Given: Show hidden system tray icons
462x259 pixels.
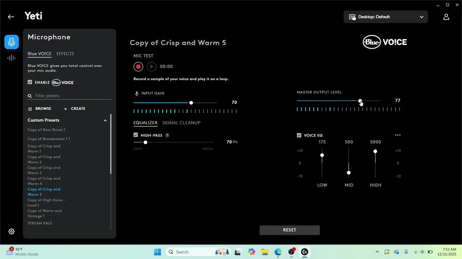Looking at the screenshot, I should 377,252.
